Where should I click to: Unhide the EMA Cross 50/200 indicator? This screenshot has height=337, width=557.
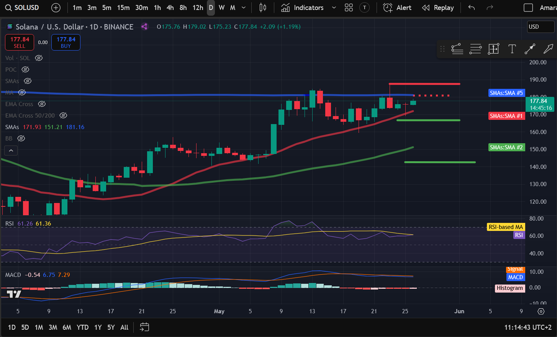tap(64, 116)
